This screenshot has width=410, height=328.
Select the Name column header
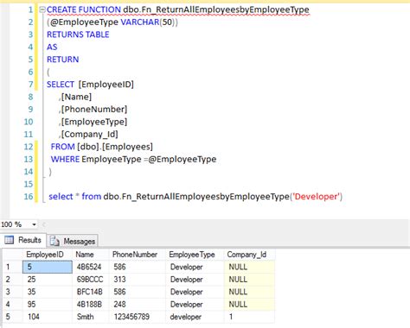point(91,255)
